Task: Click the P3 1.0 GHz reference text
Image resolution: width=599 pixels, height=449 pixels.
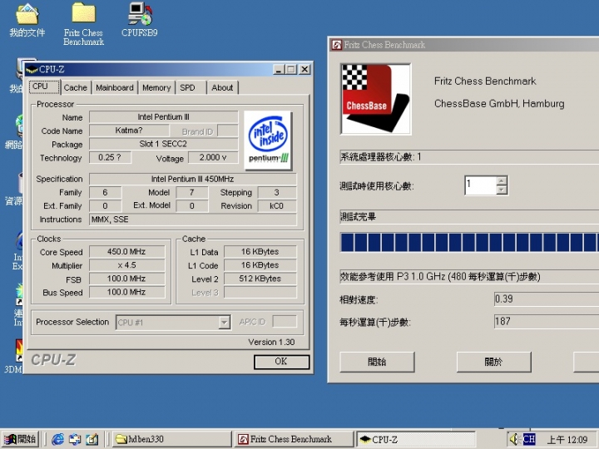Action: click(440, 277)
